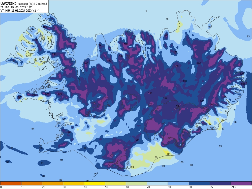
Task: Select the dark blue 90–95 legend swatch
Action: [199, 183]
